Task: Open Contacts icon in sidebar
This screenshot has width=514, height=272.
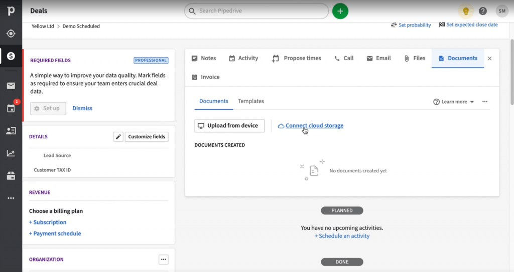Action: click(x=11, y=131)
